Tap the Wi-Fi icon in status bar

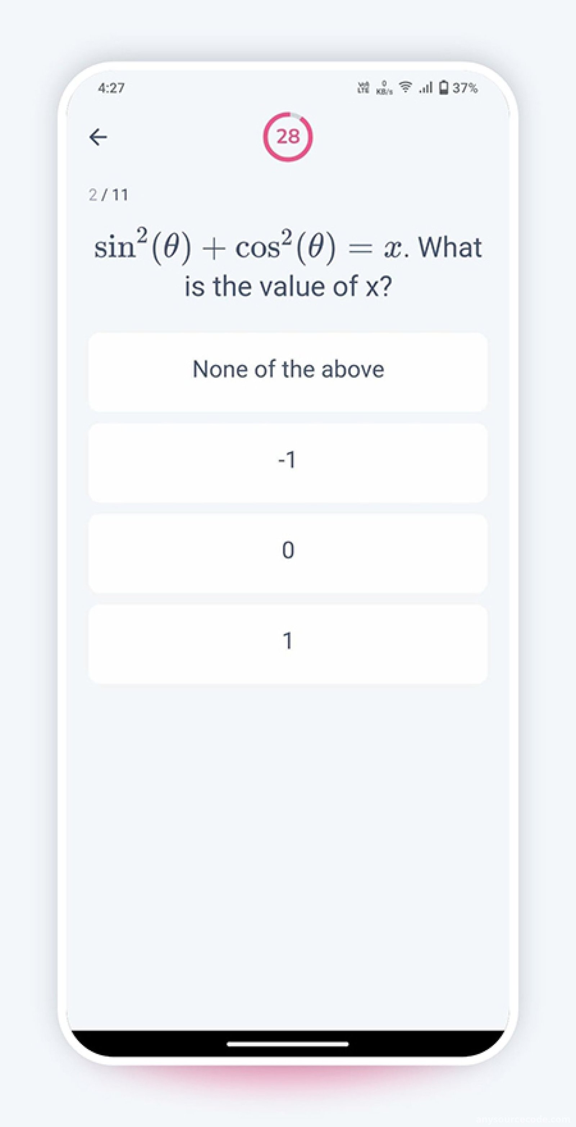pos(406,87)
